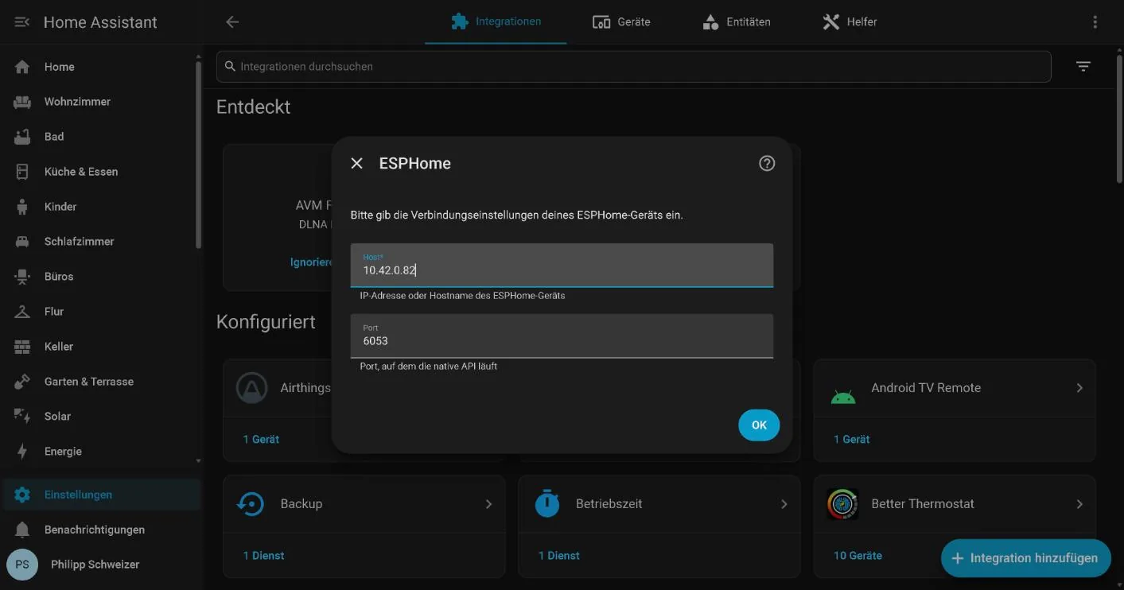Open Airthings 1 Gerät link
1124x590 pixels.
click(x=261, y=439)
